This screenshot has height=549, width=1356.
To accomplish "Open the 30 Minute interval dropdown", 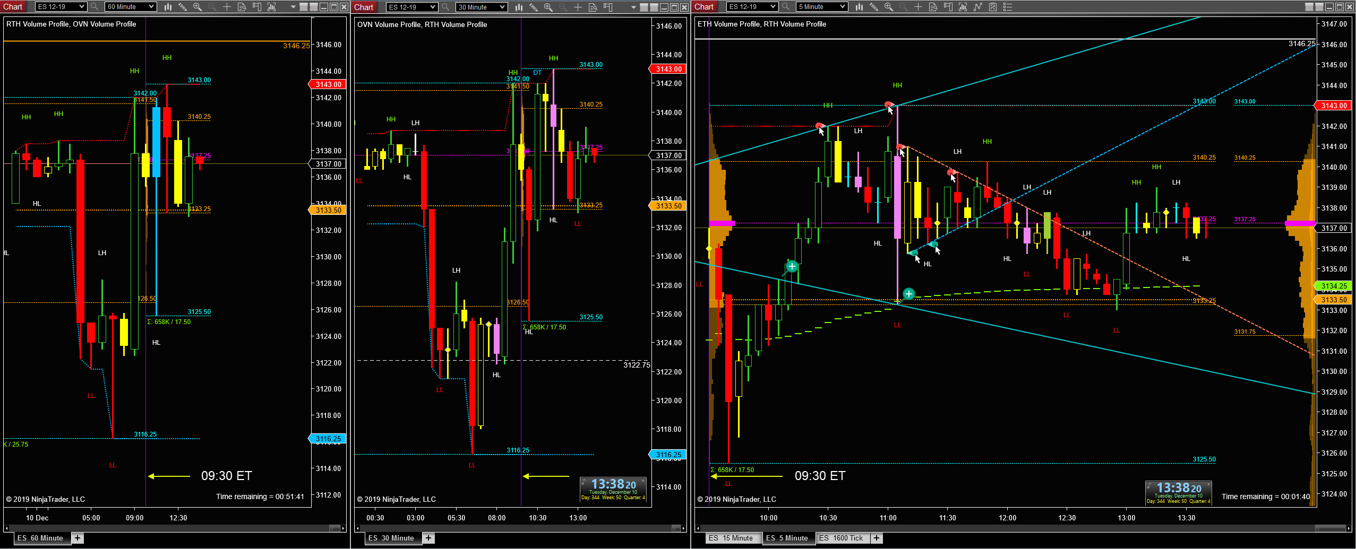I will [x=481, y=7].
